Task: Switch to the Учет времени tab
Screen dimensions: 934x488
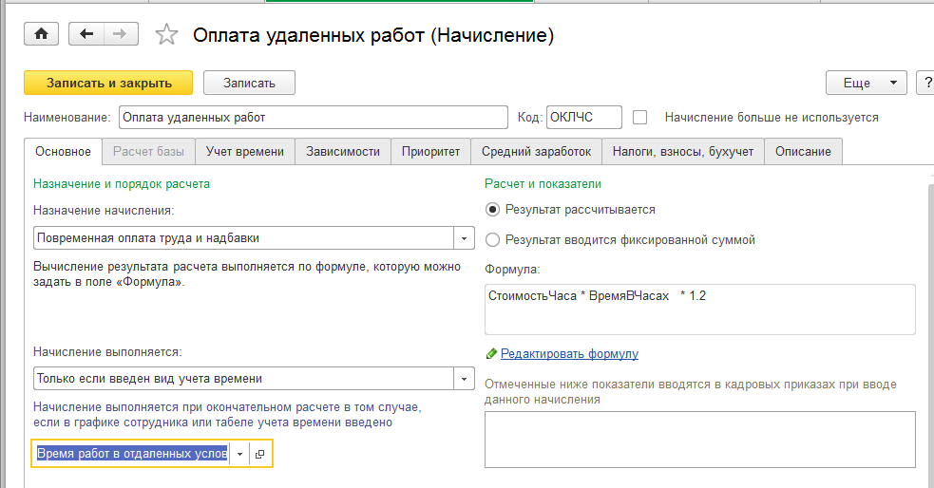Action: point(245,151)
